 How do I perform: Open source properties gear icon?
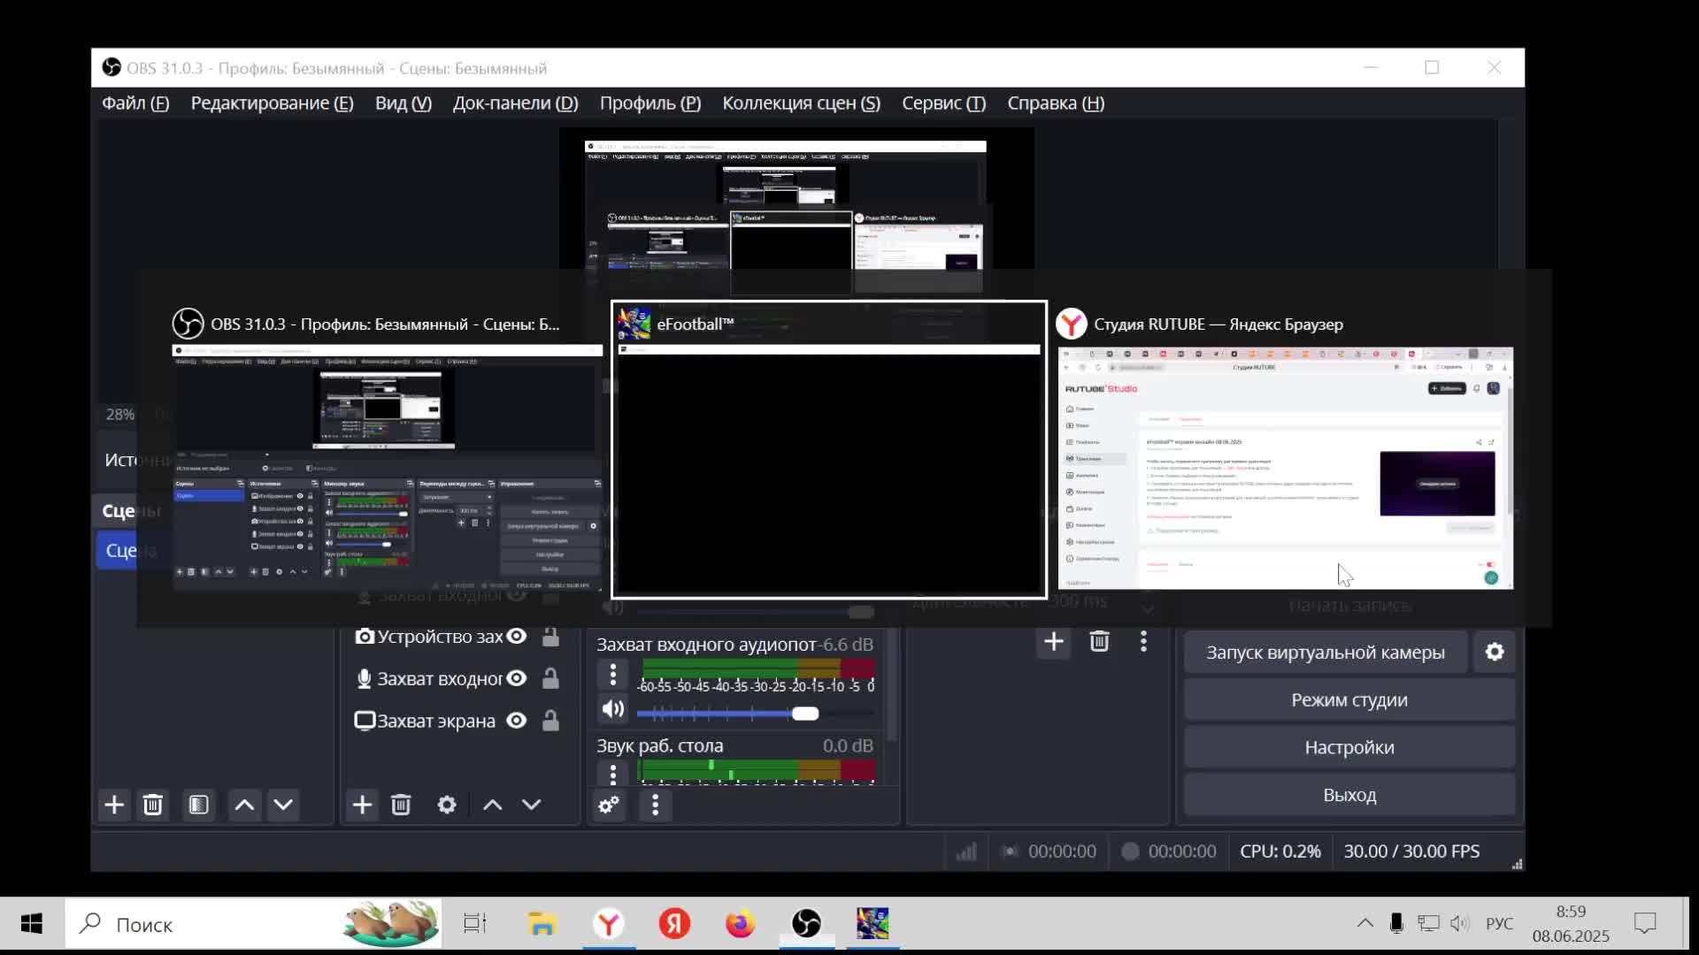447,805
